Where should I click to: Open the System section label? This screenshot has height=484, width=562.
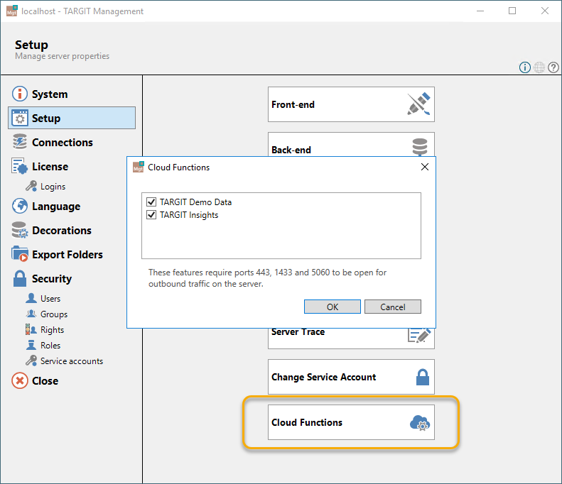(x=50, y=94)
